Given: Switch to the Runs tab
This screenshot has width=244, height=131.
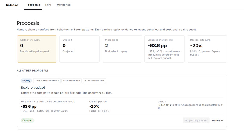Looking at the screenshot, I should coord(48,5).
